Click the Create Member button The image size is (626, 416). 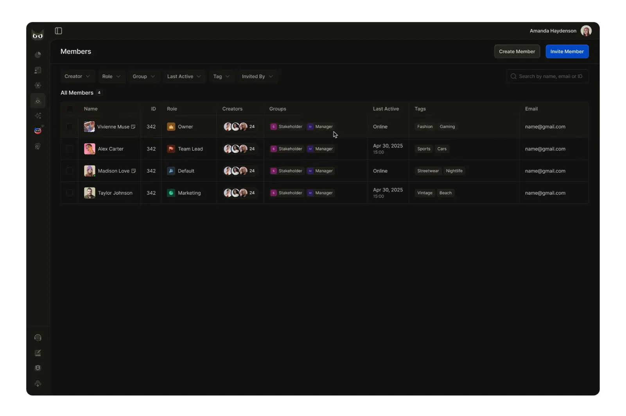tap(517, 52)
